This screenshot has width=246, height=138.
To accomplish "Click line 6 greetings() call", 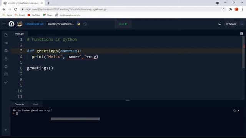I will pyautogui.click(x=40, y=68).
